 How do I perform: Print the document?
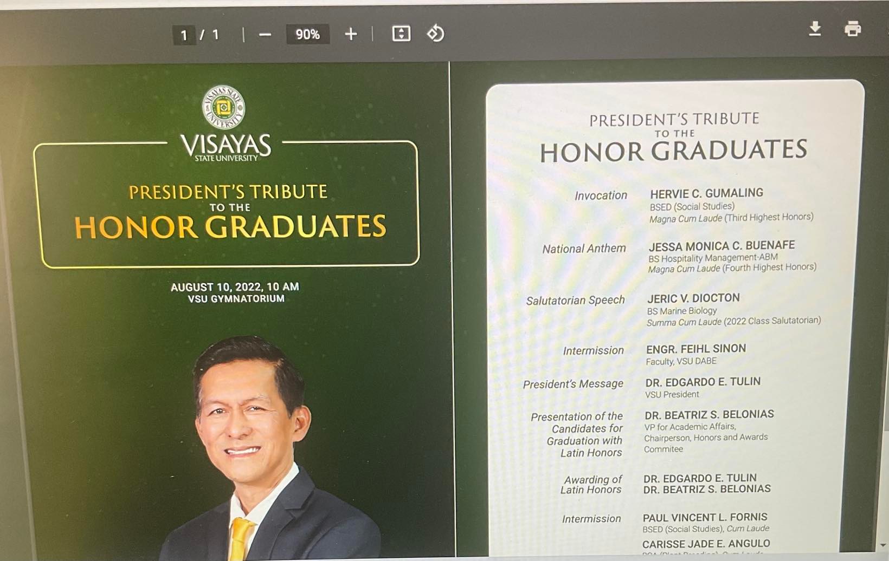[852, 29]
